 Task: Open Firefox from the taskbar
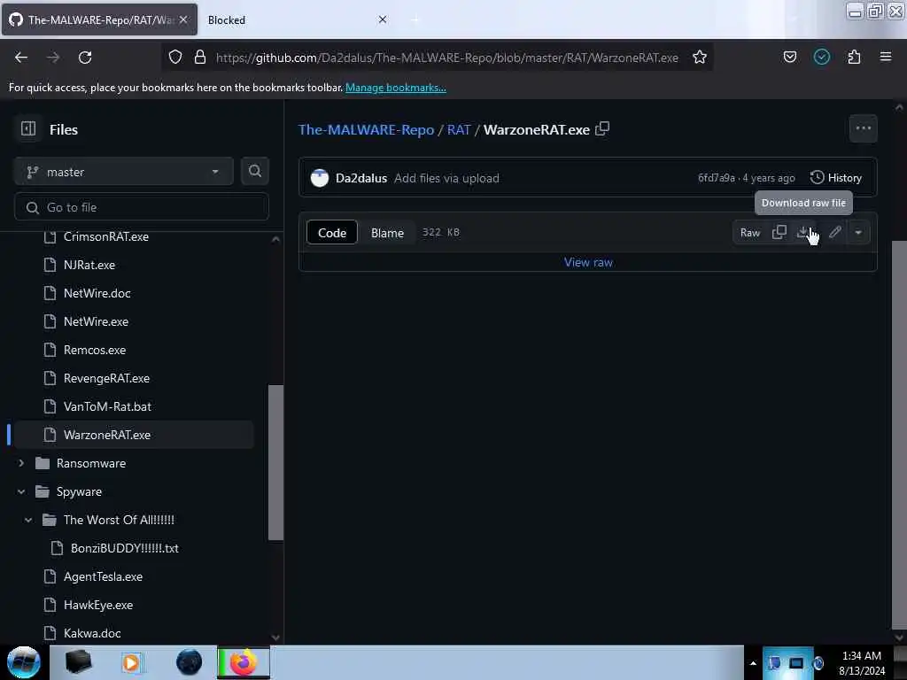(x=243, y=662)
